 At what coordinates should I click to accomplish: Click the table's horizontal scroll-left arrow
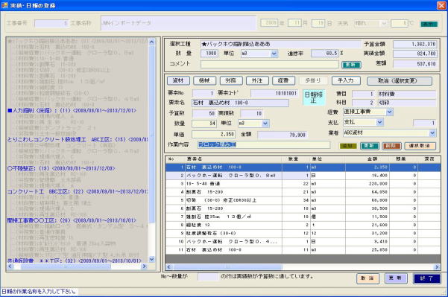click(x=169, y=267)
